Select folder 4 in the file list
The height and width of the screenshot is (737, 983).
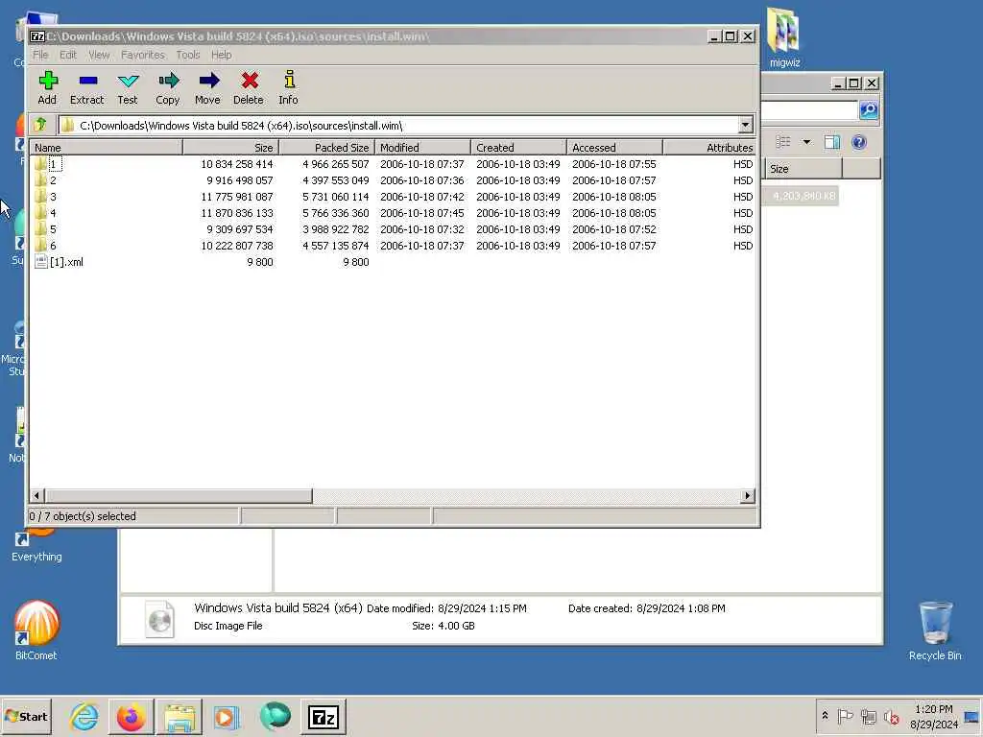click(x=46, y=213)
